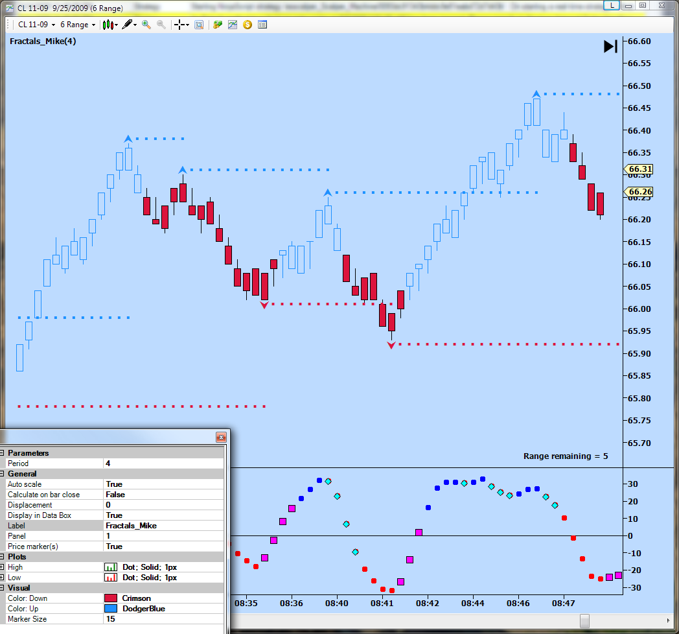Viewport: 679px width, 634px height.
Task: Collapse the Plots section
Action: (2, 557)
